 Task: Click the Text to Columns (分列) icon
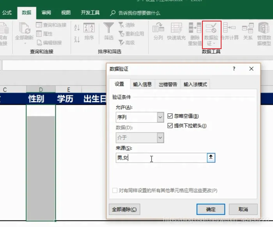click(x=158, y=28)
